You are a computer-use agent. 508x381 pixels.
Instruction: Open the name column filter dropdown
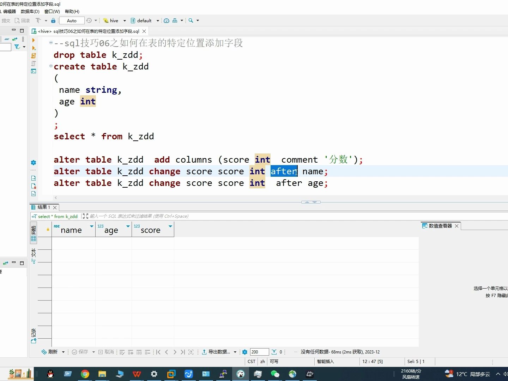92,226
